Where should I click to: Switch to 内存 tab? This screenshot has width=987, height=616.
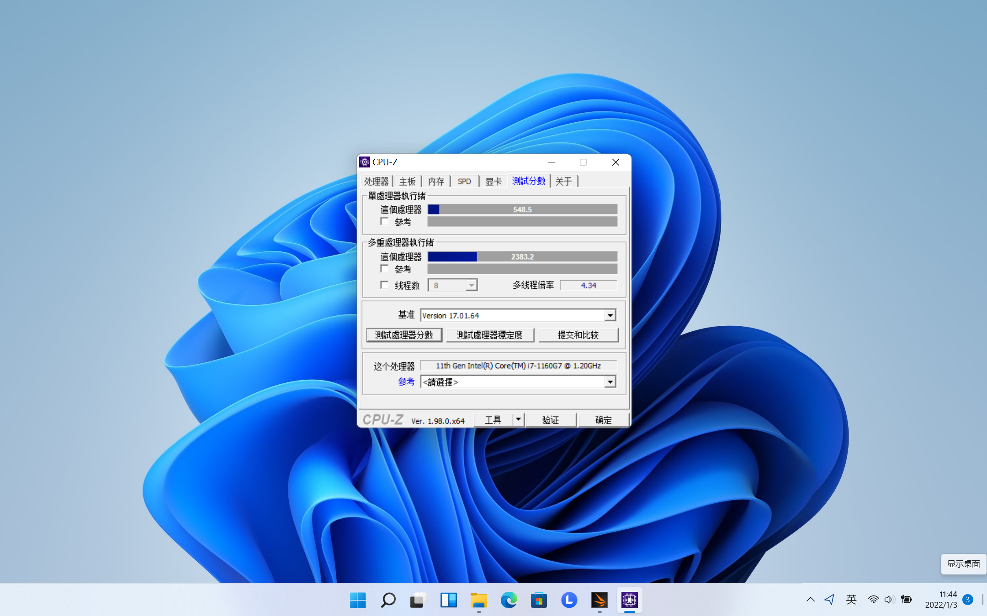point(436,182)
